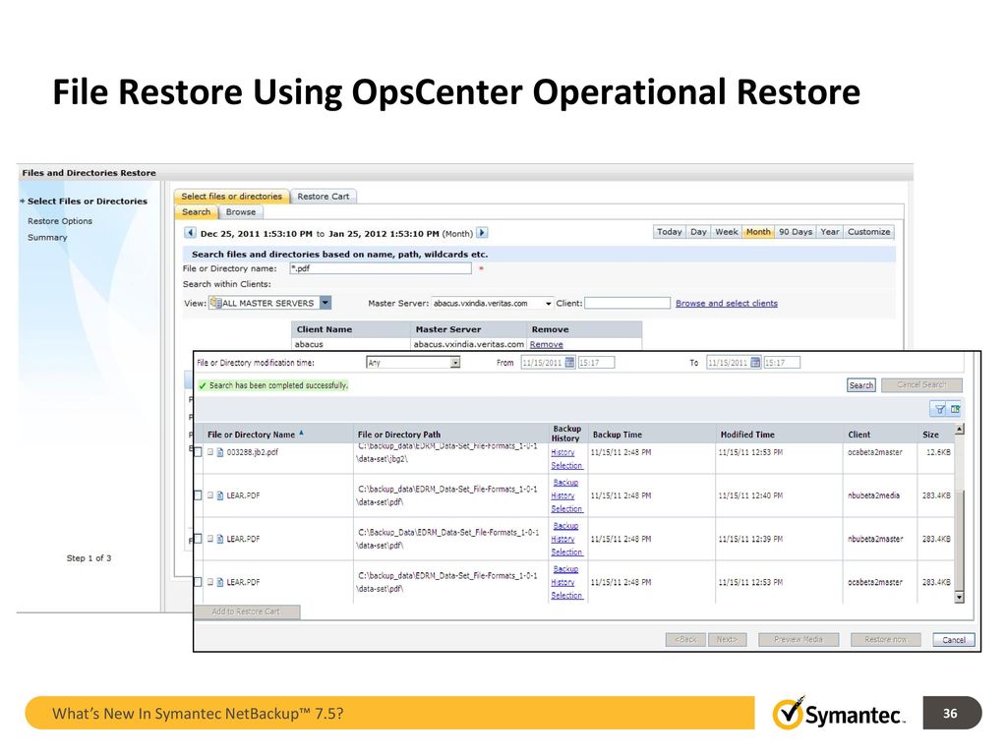The image size is (1007, 755).
Task: Open Backup History Selection for nbubeta2master row
Action: click(565, 540)
